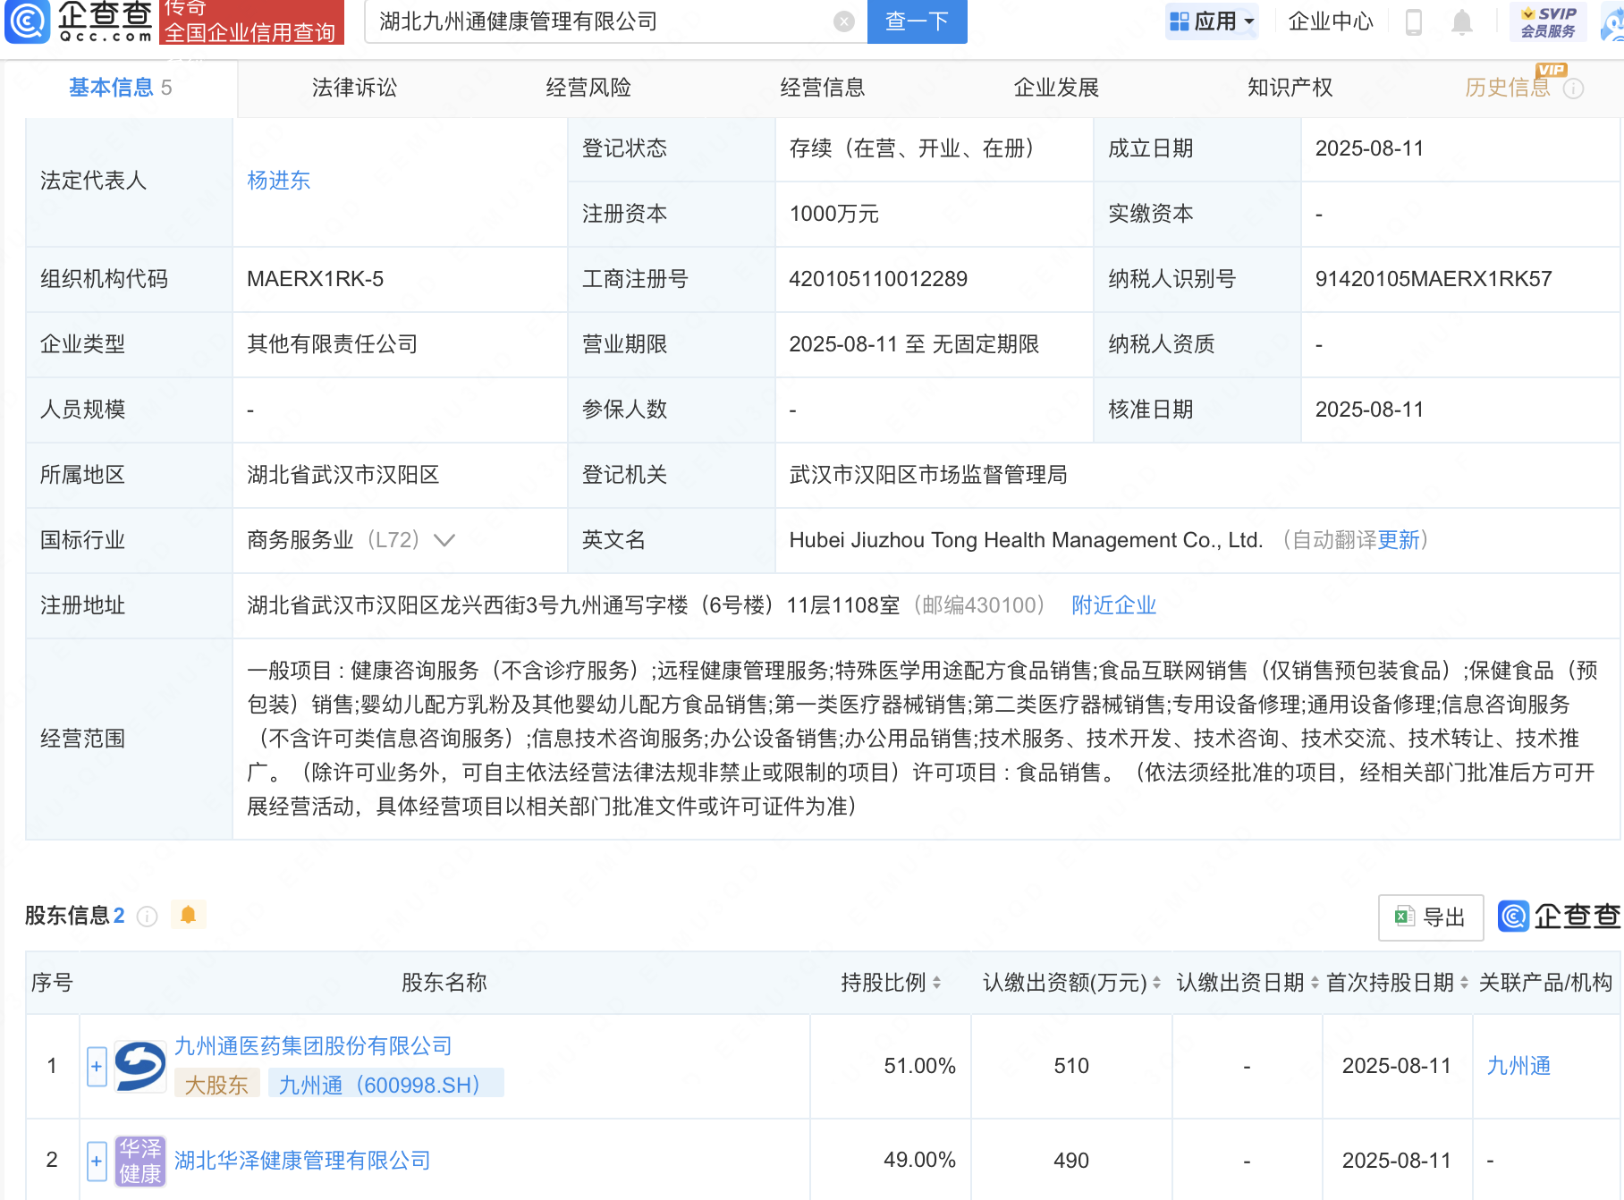
Task: Expand 商务服务业 industry chevron
Action: click(444, 540)
